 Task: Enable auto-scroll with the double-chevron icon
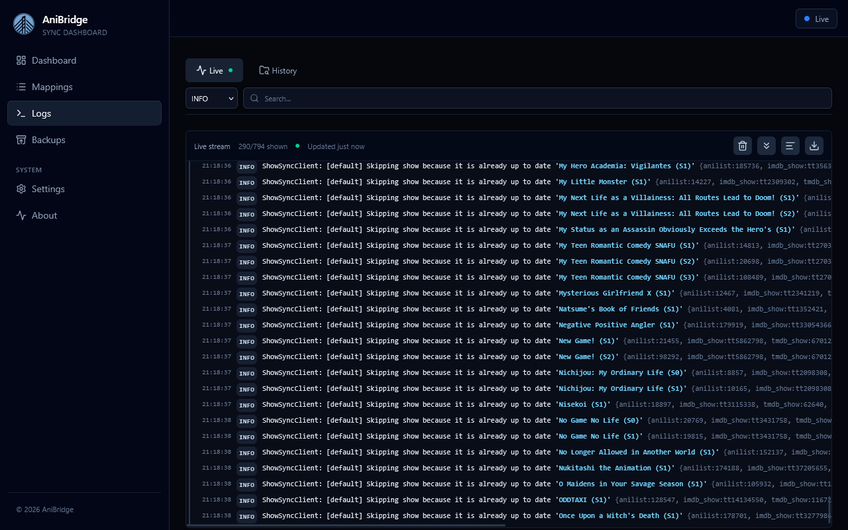coord(767,146)
